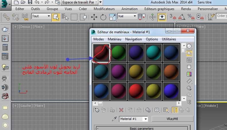The image size is (227, 130).
Task: Activate the Select and Rotate tool
Action: click(103, 17)
